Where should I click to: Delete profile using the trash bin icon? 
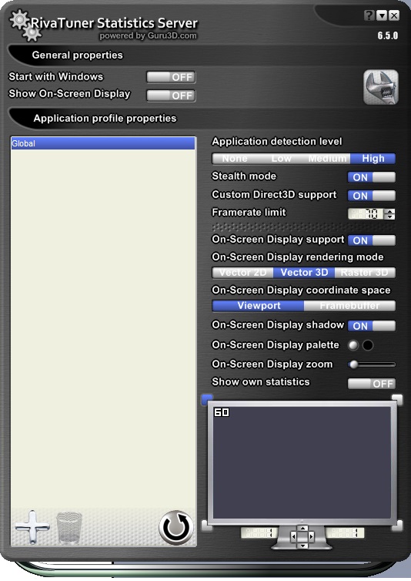tap(69, 528)
